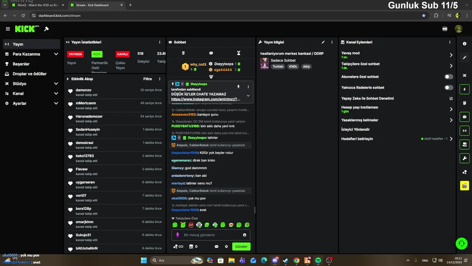Click the top-bar icon left of profile avatar
This screenshot has height=266, width=472.
[x=445, y=29]
